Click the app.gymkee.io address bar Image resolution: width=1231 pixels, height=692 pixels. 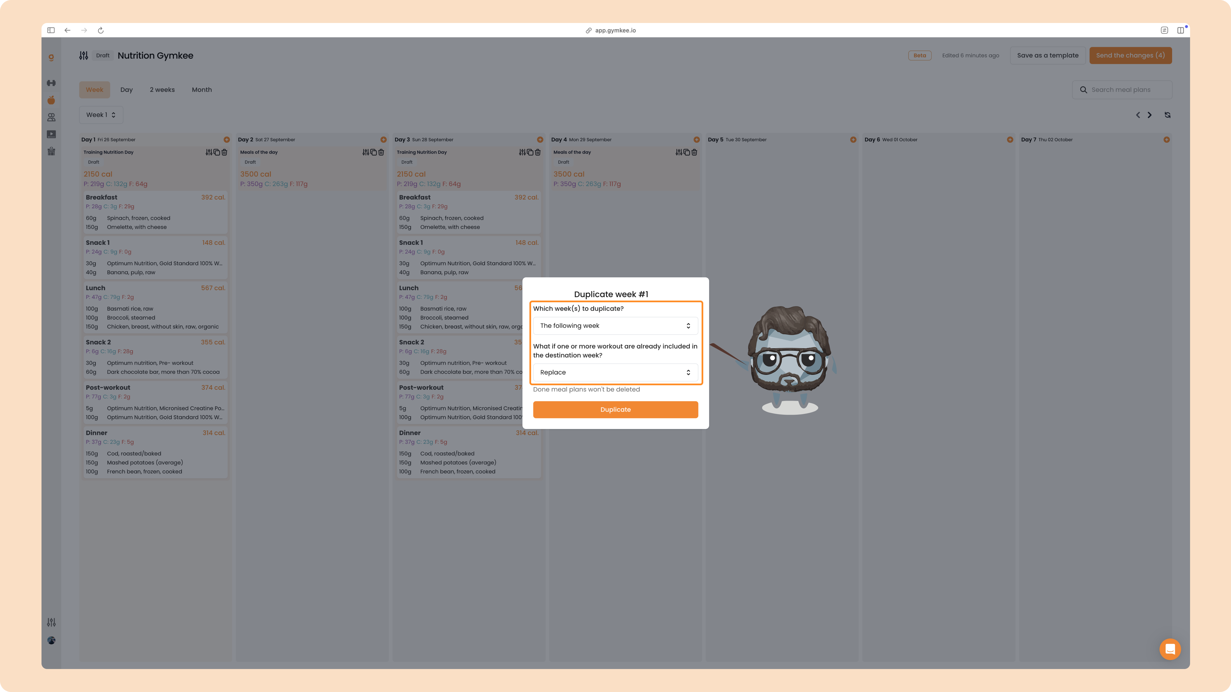(x=611, y=30)
